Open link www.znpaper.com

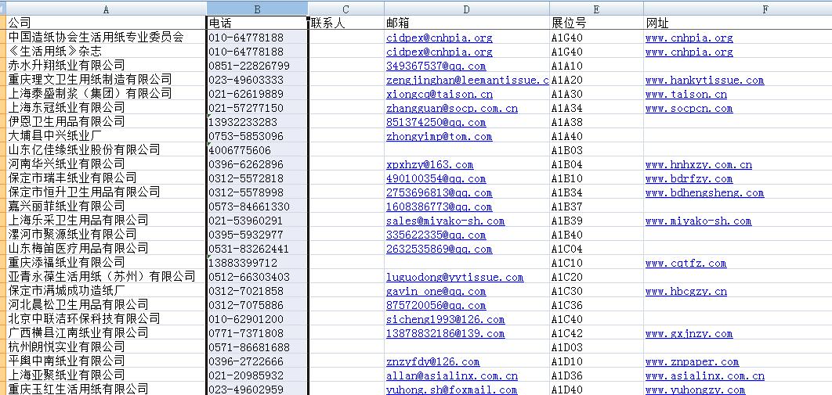pos(692,361)
